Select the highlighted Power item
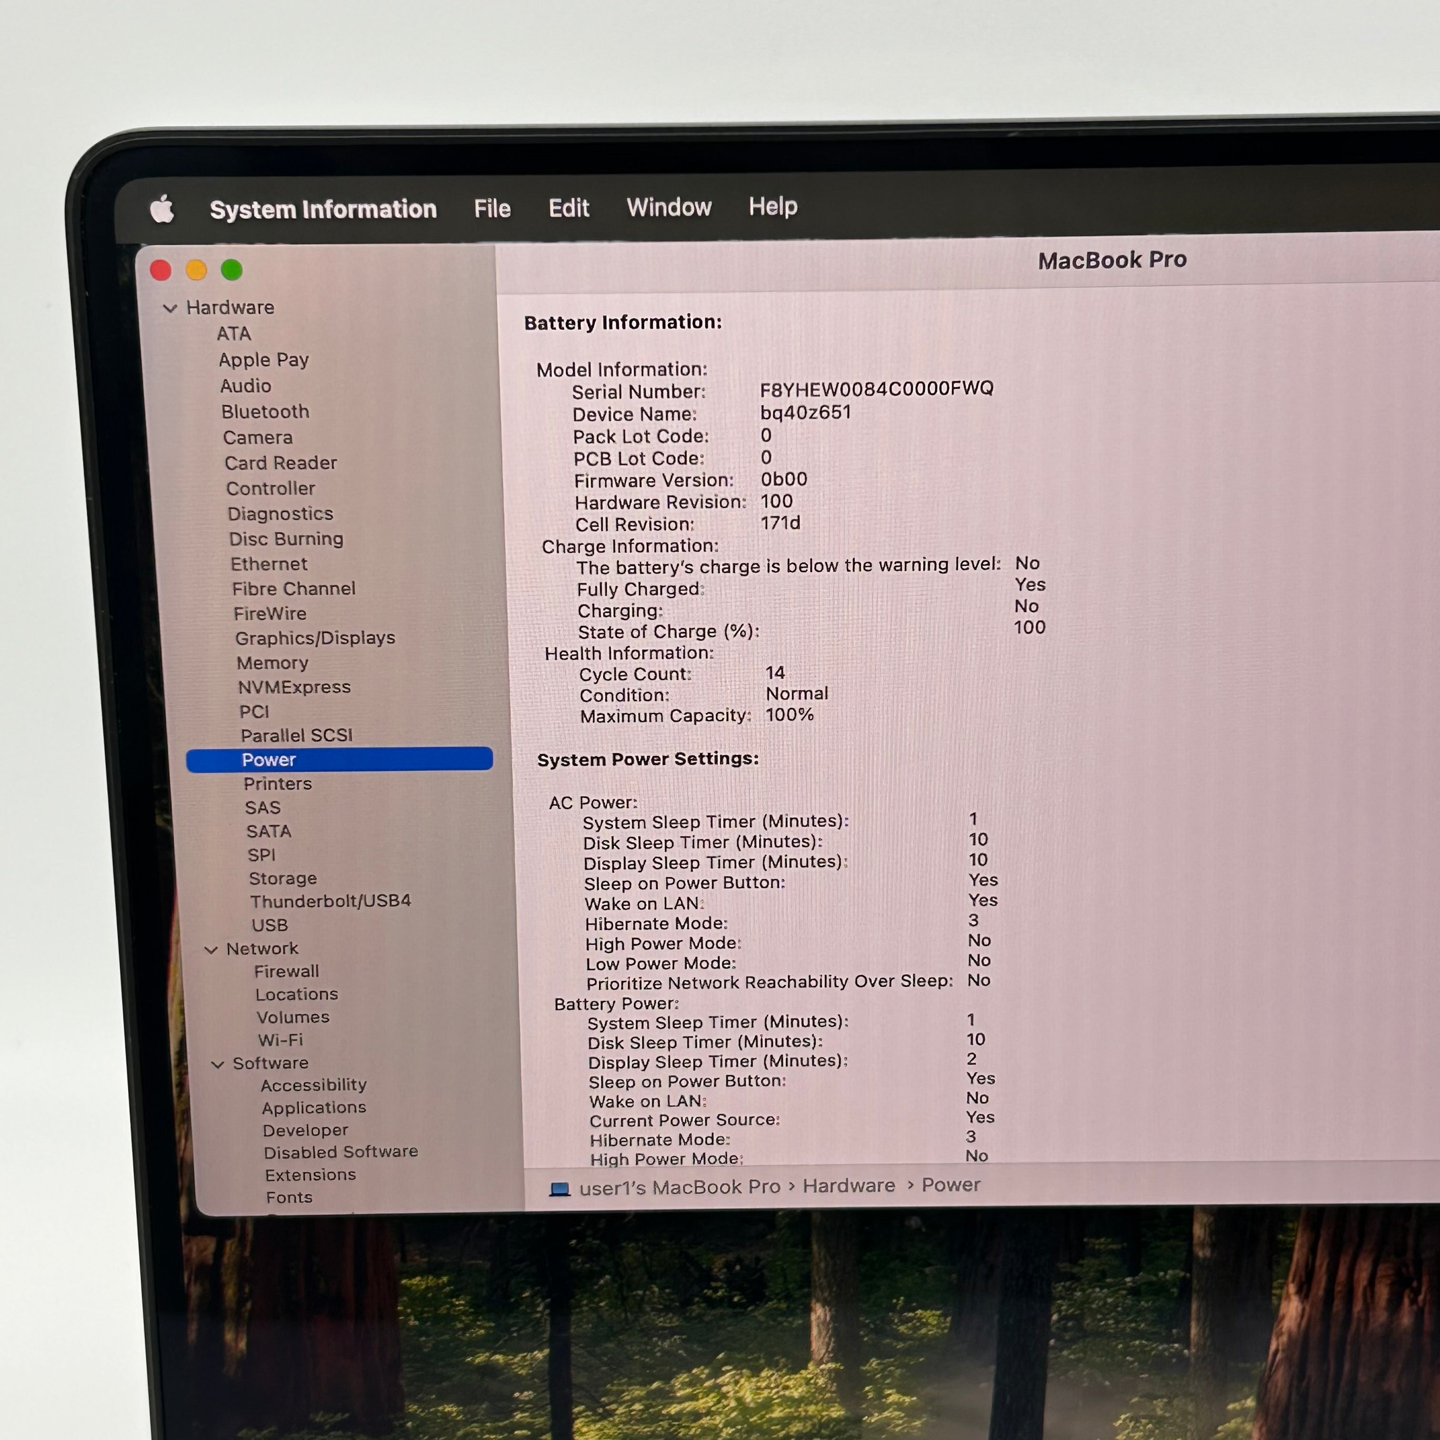This screenshot has height=1440, width=1440. [x=340, y=760]
